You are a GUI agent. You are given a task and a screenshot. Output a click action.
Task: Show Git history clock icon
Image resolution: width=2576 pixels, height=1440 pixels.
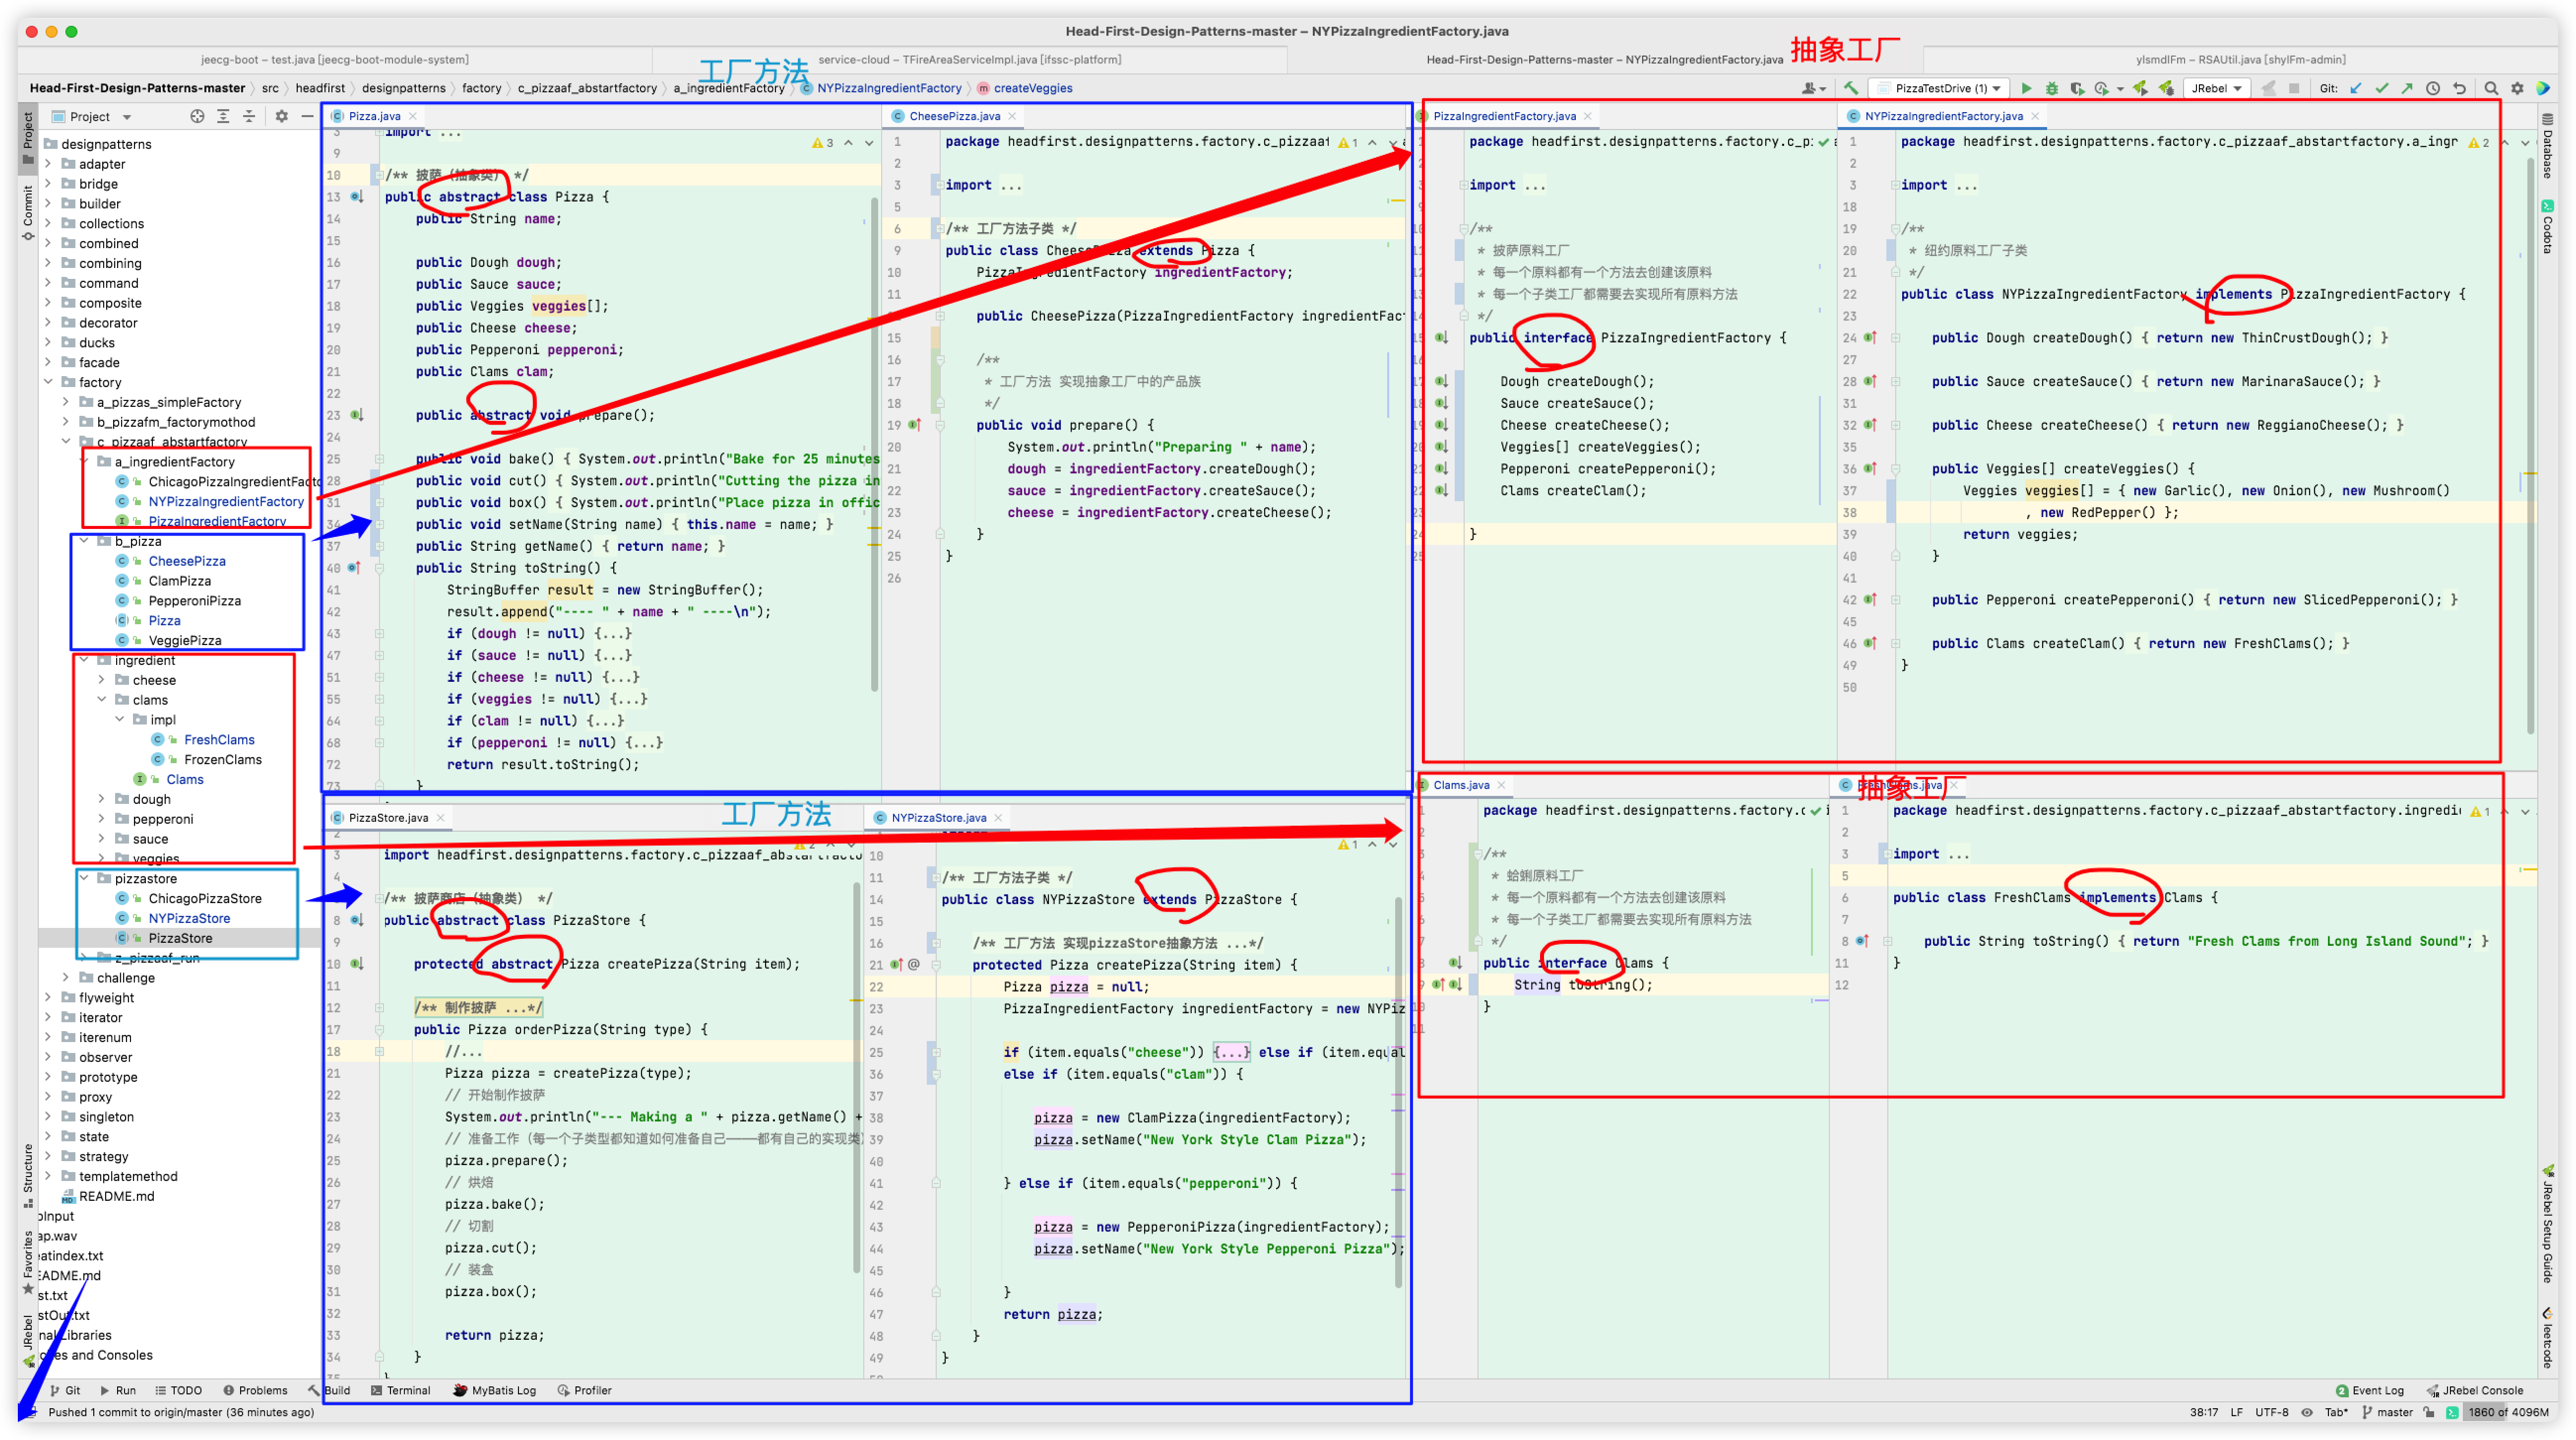2433,88
